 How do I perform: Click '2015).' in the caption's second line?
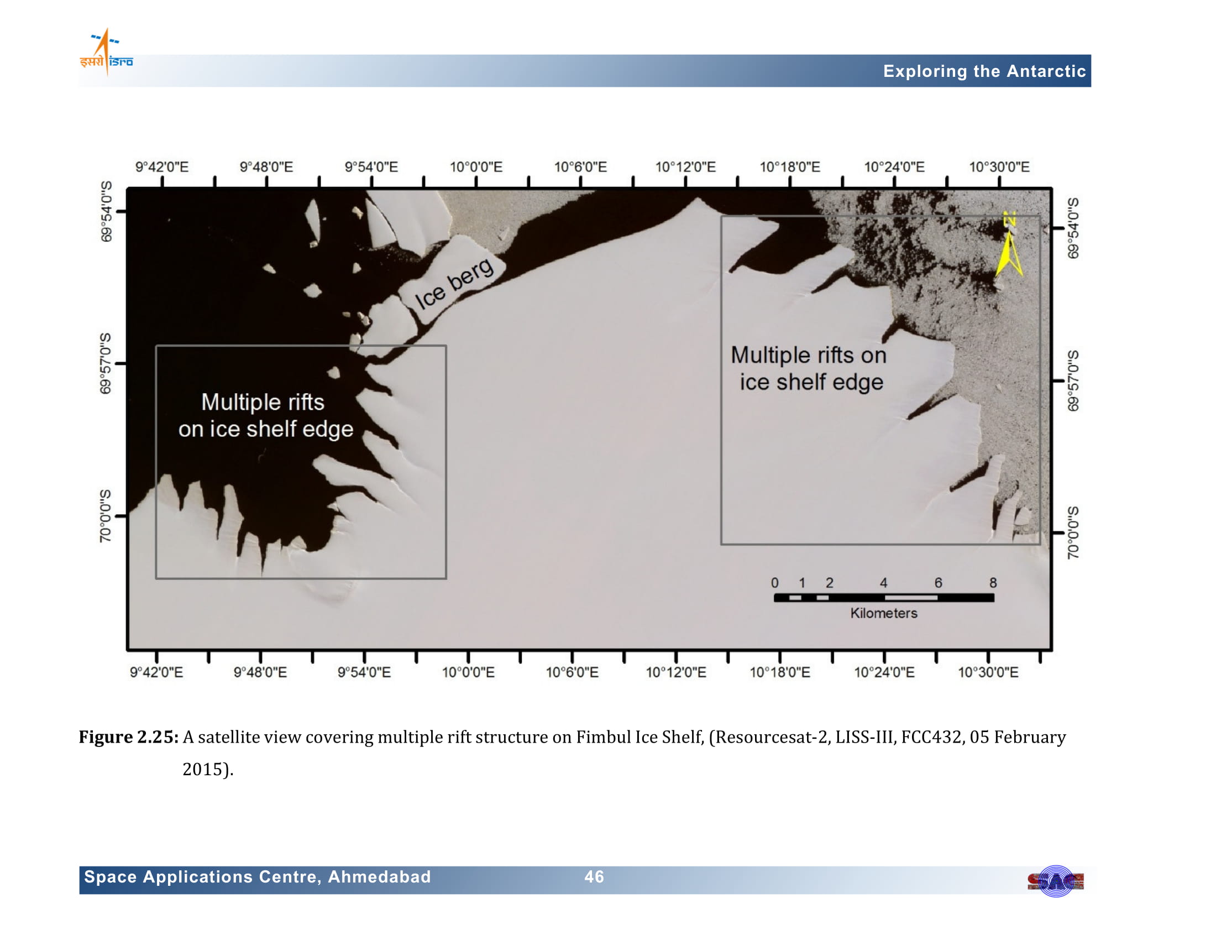point(208,769)
